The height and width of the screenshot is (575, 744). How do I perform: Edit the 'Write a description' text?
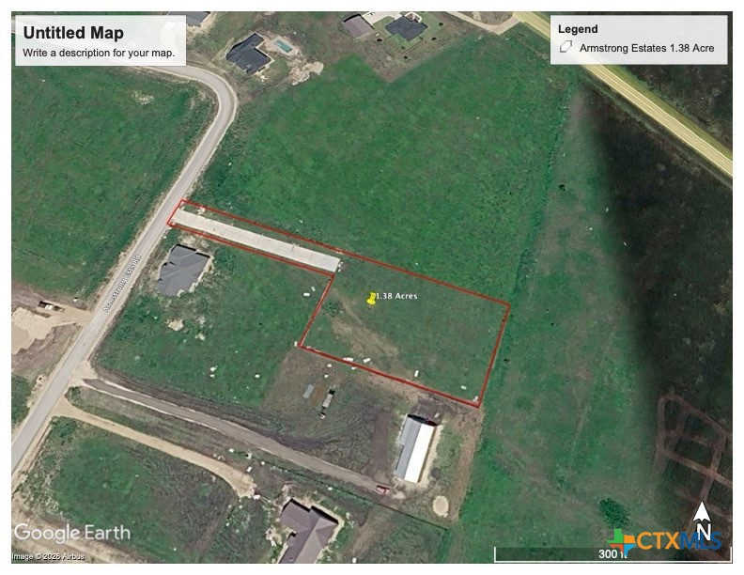[99, 53]
